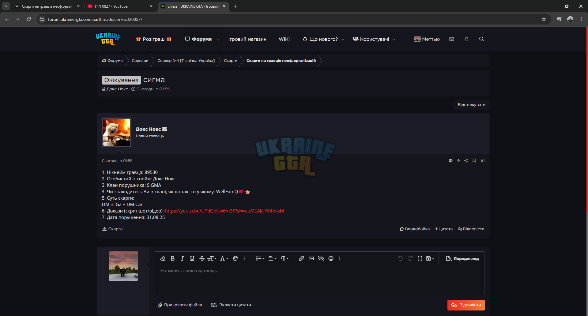Click Відстежувати watch thread button
This screenshot has width=588, height=316.
tap(471, 105)
